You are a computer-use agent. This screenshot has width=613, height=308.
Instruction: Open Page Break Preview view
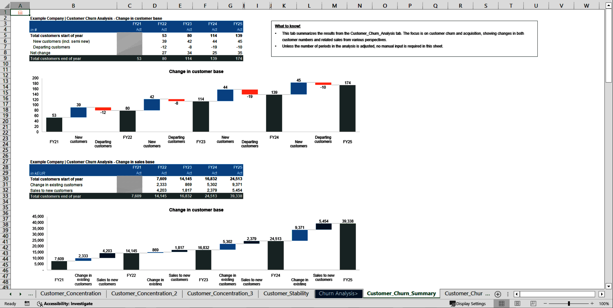(x=533, y=304)
